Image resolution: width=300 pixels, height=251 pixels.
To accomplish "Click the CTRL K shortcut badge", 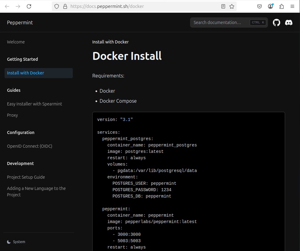I will [x=258, y=22].
